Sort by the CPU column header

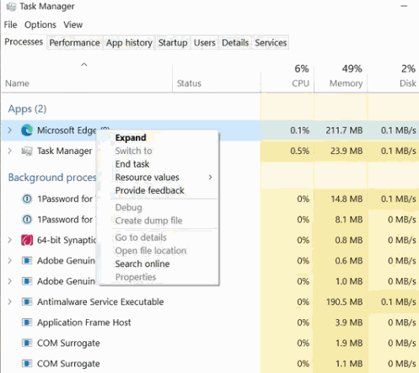click(x=287, y=76)
